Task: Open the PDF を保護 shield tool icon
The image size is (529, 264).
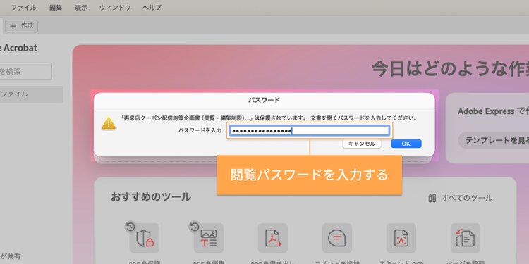Action: point(145,238)
